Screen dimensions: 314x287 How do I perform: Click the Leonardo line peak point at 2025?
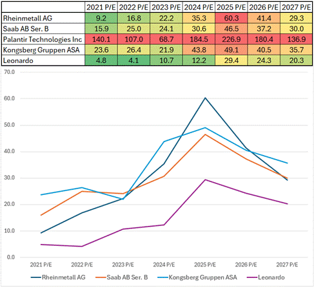205,180
